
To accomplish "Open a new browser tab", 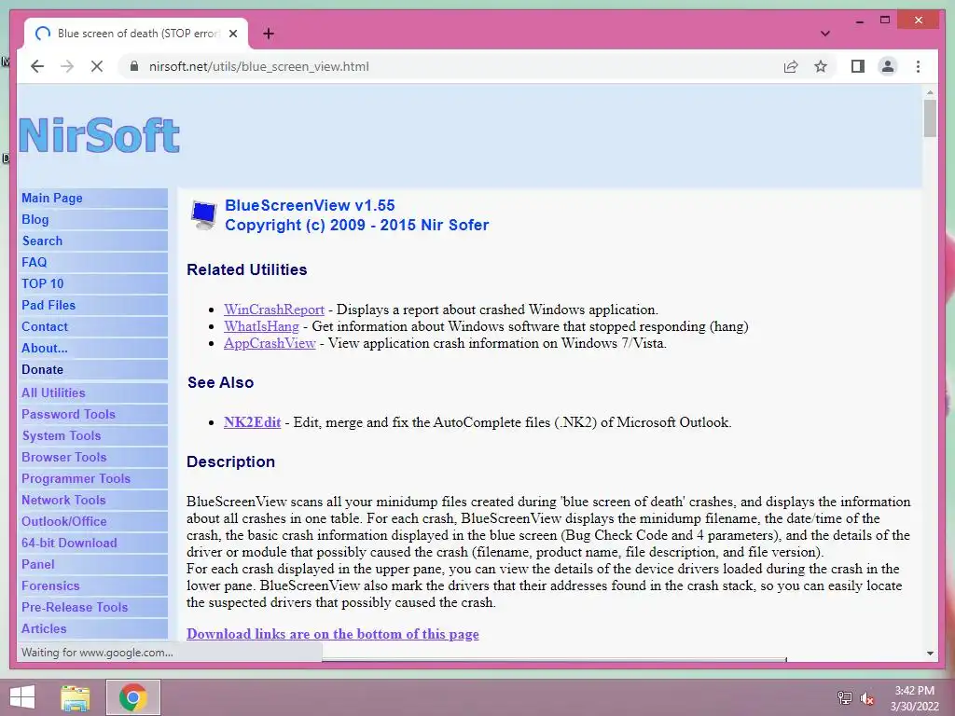I will [269, 34].
